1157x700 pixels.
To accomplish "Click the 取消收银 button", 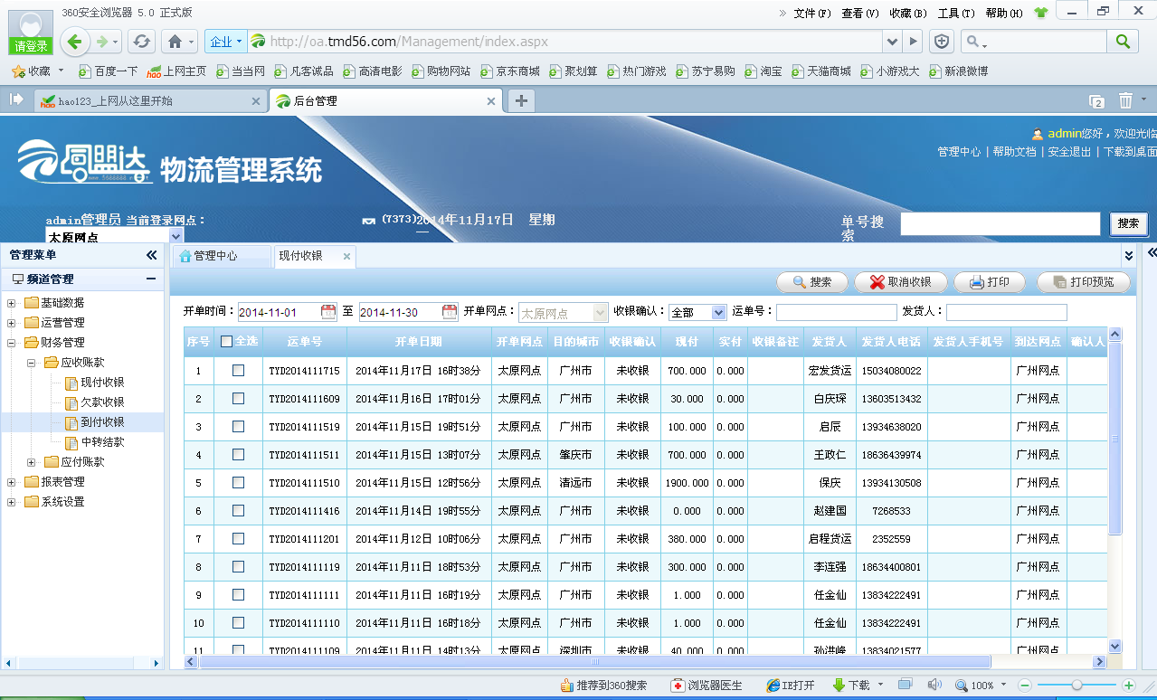I will click(900, 282).
